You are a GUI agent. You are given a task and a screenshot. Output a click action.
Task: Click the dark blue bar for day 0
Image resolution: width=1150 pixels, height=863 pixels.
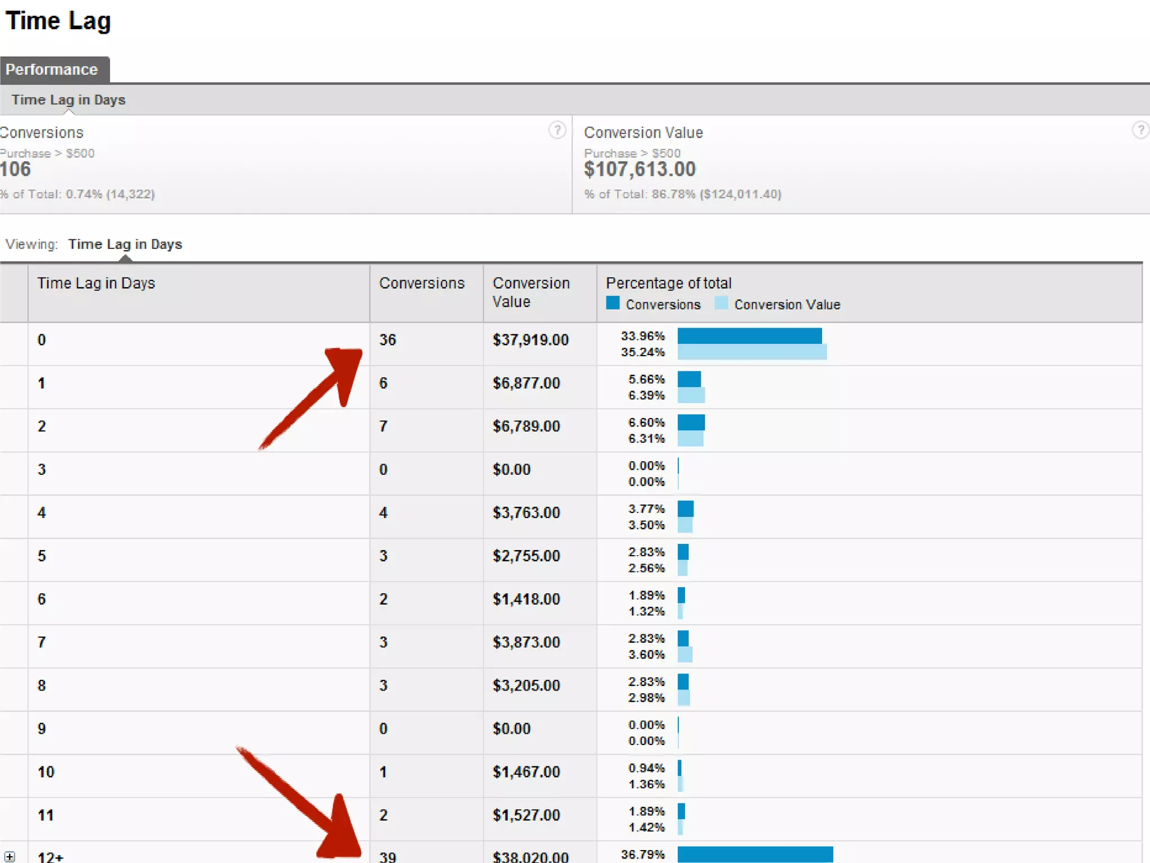tap(749, 336)
